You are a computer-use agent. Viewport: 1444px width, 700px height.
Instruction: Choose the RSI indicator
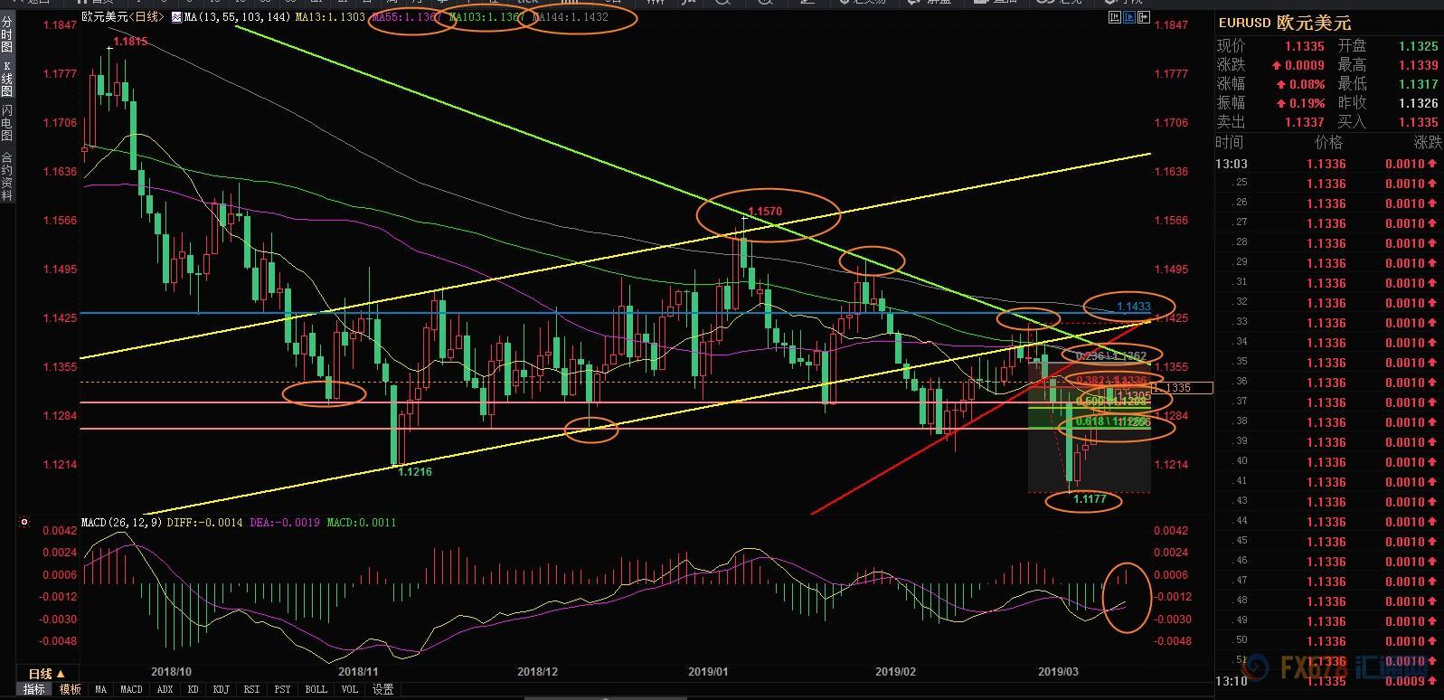click(x=251, y=689)
